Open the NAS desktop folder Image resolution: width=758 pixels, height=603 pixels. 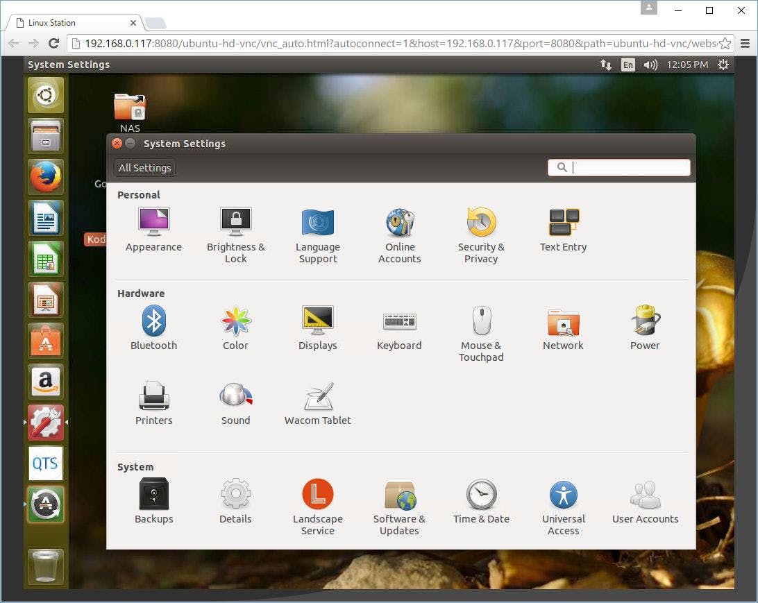point(130,112)
